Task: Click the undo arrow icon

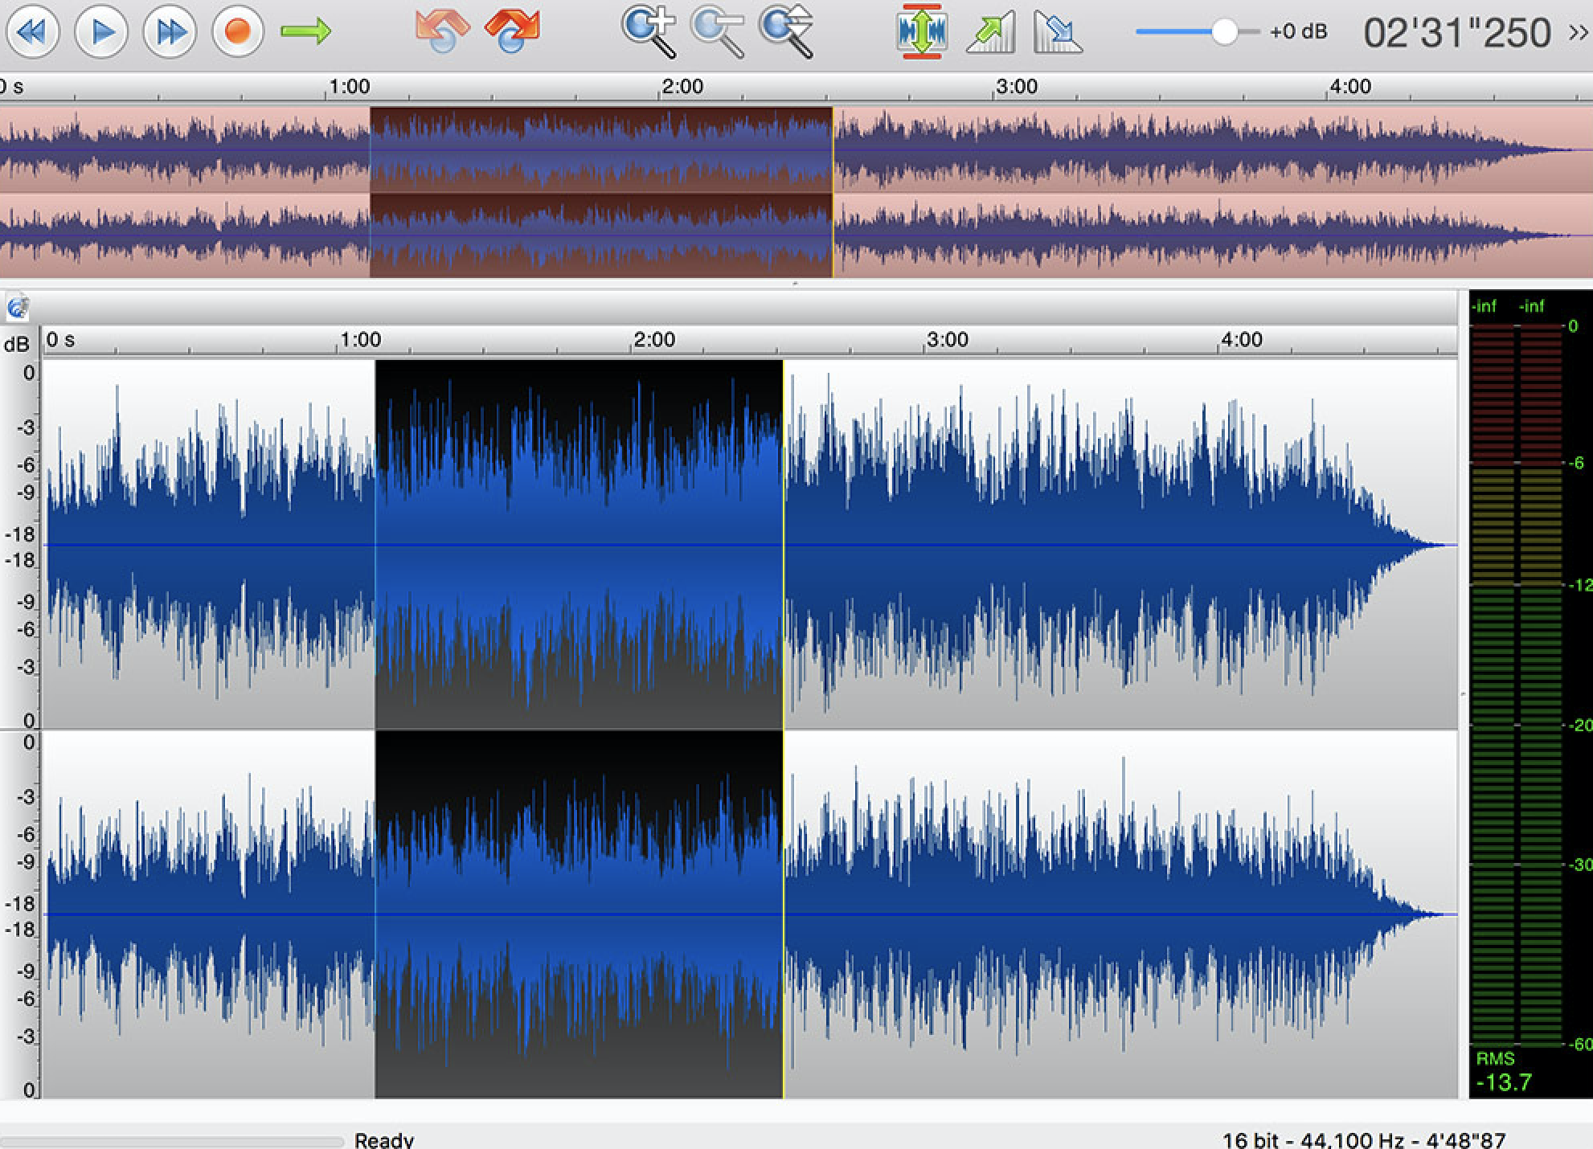Action: pos(441,31)
